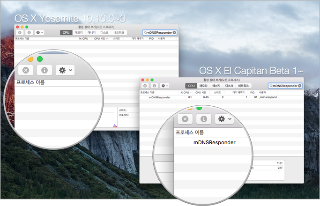320x206 pixels.
Task: Click info icon in El Capitan window
Action: (x=154, y=86)
